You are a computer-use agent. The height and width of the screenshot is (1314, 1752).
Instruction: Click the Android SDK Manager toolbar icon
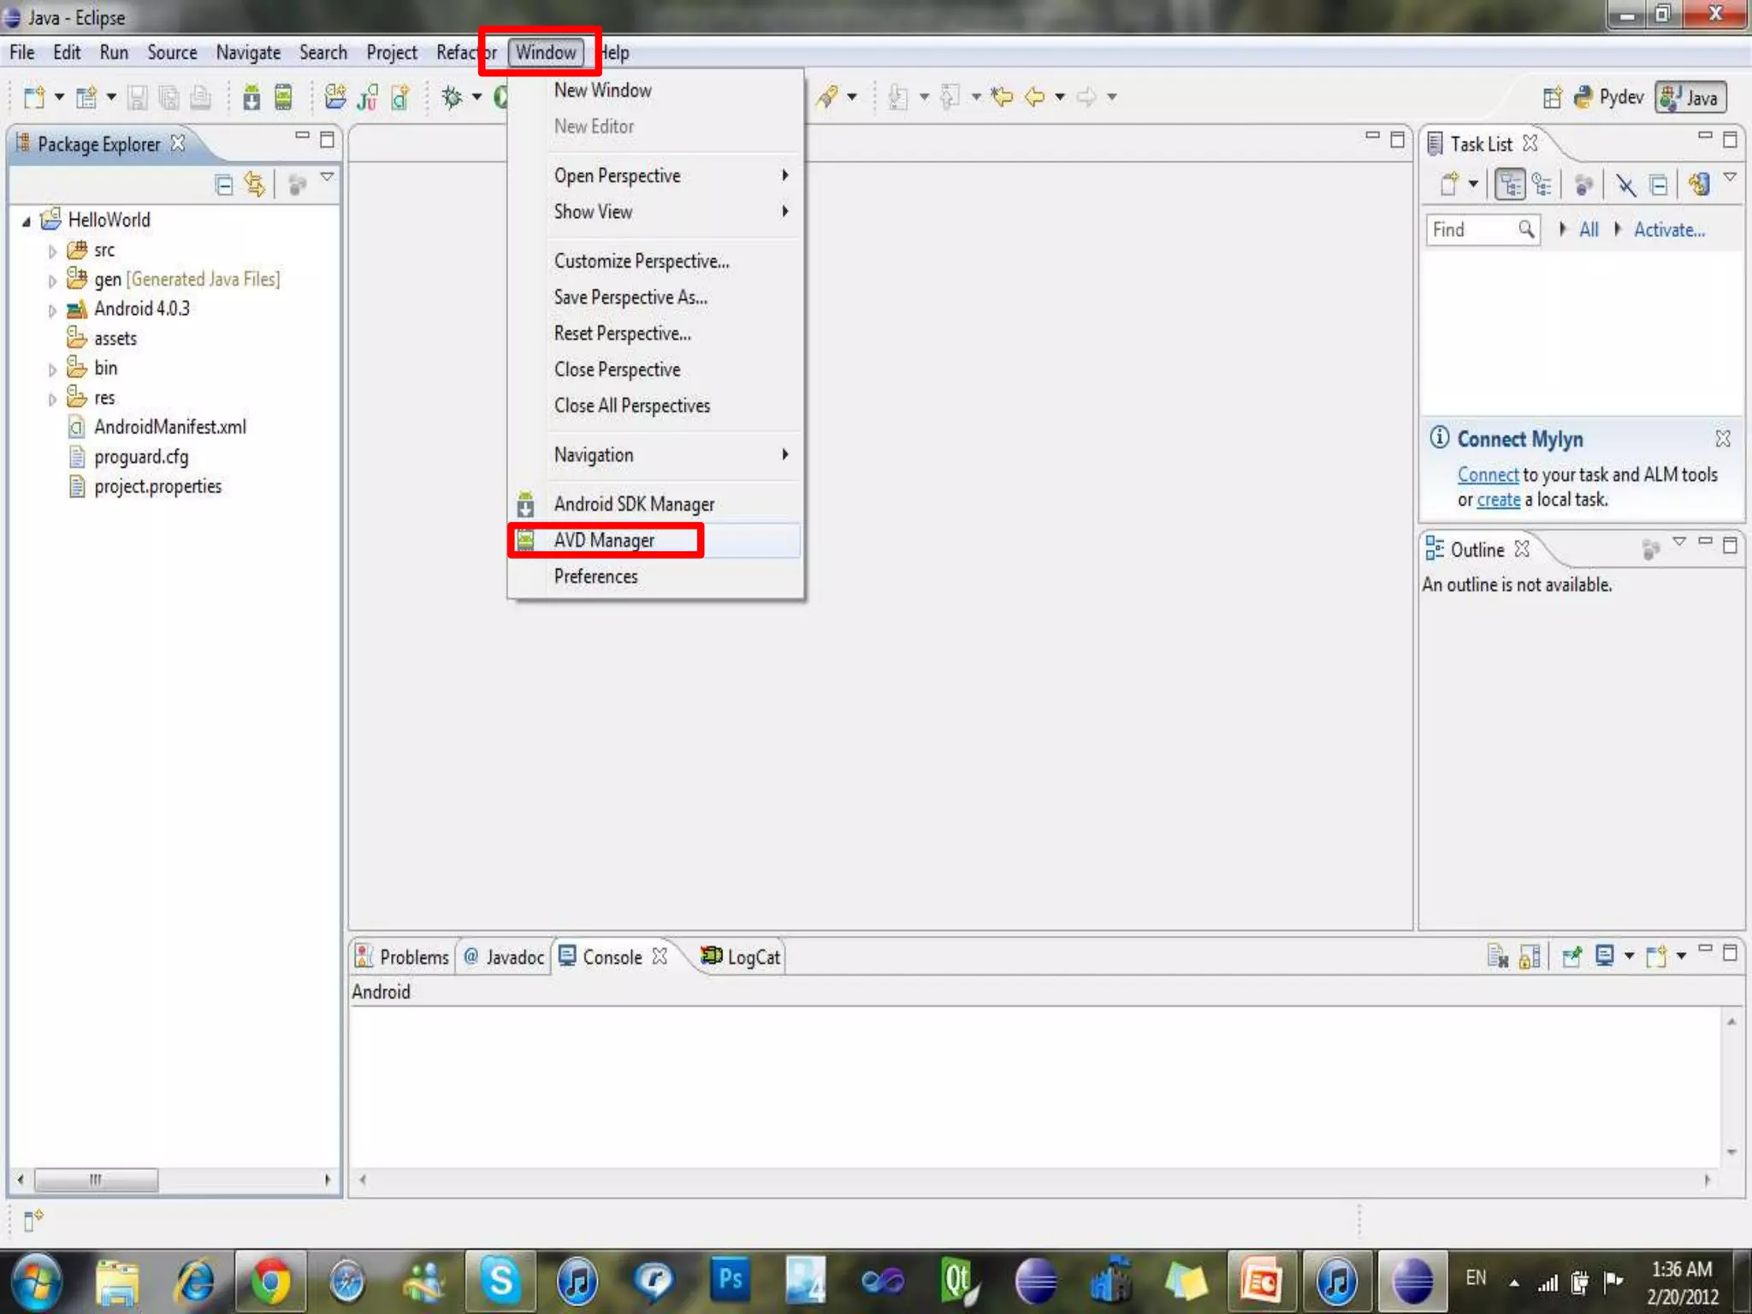[252, 98]
